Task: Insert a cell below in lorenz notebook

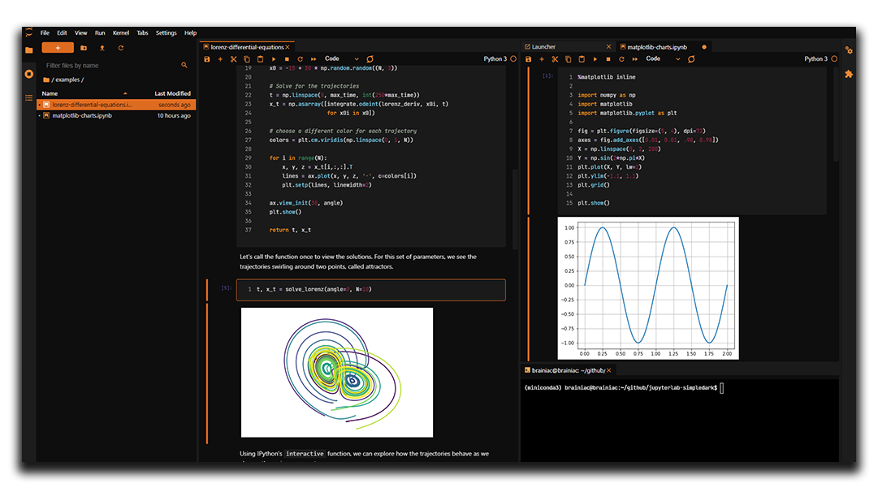Action: point(220,58)
